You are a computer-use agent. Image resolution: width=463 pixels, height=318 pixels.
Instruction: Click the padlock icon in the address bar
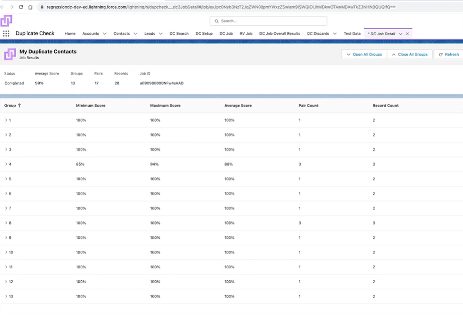point(42,7)
